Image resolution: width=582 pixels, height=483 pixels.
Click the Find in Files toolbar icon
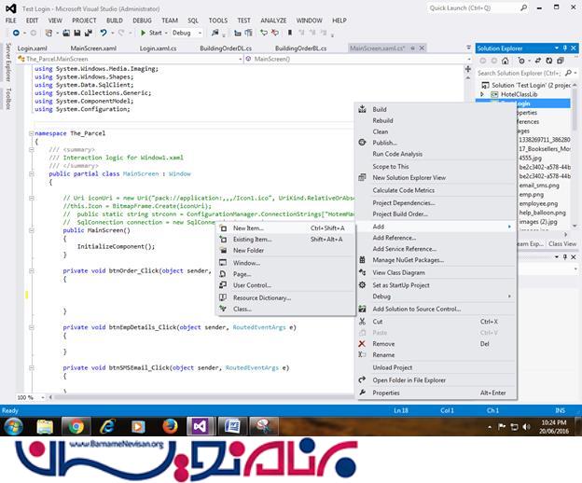click(215, 33)
